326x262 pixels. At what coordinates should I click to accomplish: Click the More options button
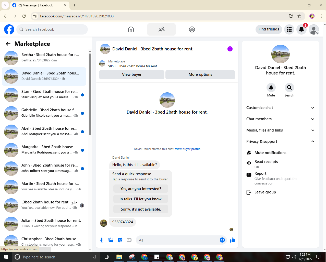(x=200, y=74)
